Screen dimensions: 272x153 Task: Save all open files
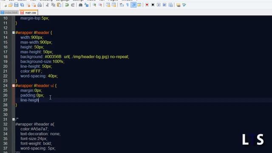pyautogui.click(x=22, y=5)
